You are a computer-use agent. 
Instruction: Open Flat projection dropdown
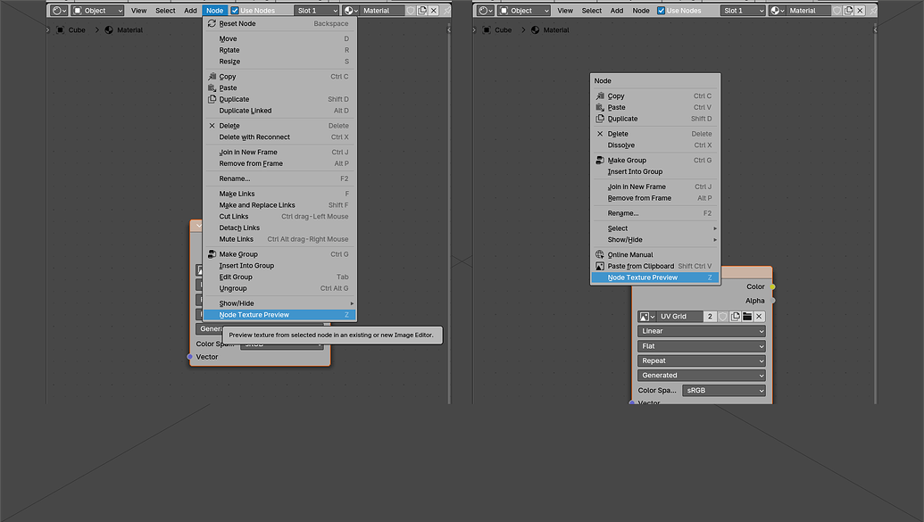point(702,346)
